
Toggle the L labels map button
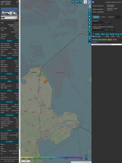[89, 14]
